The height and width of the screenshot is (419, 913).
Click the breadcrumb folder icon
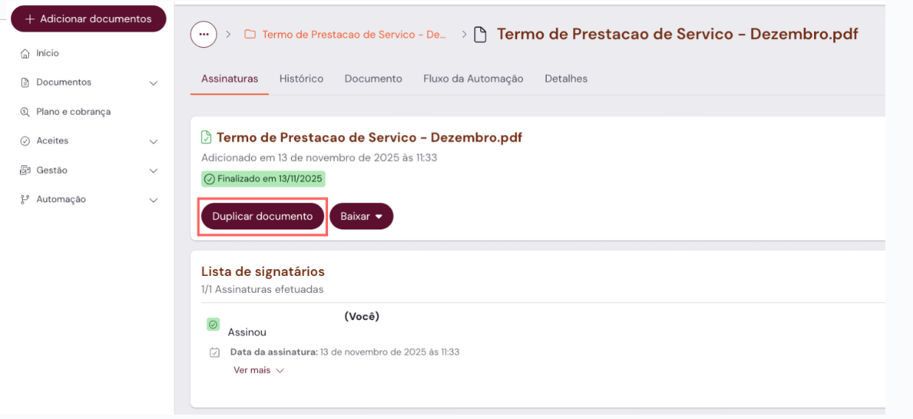(250, 35)
